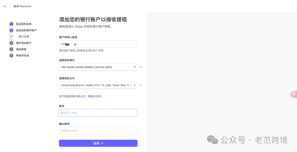This screenshot has height=152, width=297.
Task: Go to step 审核并完成
Action: 23,56
